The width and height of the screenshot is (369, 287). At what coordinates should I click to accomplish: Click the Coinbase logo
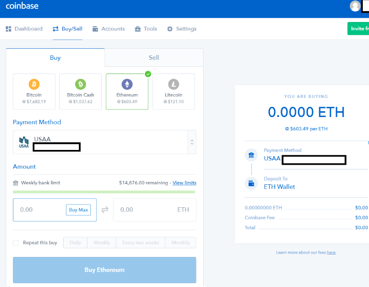click(22, 6)
